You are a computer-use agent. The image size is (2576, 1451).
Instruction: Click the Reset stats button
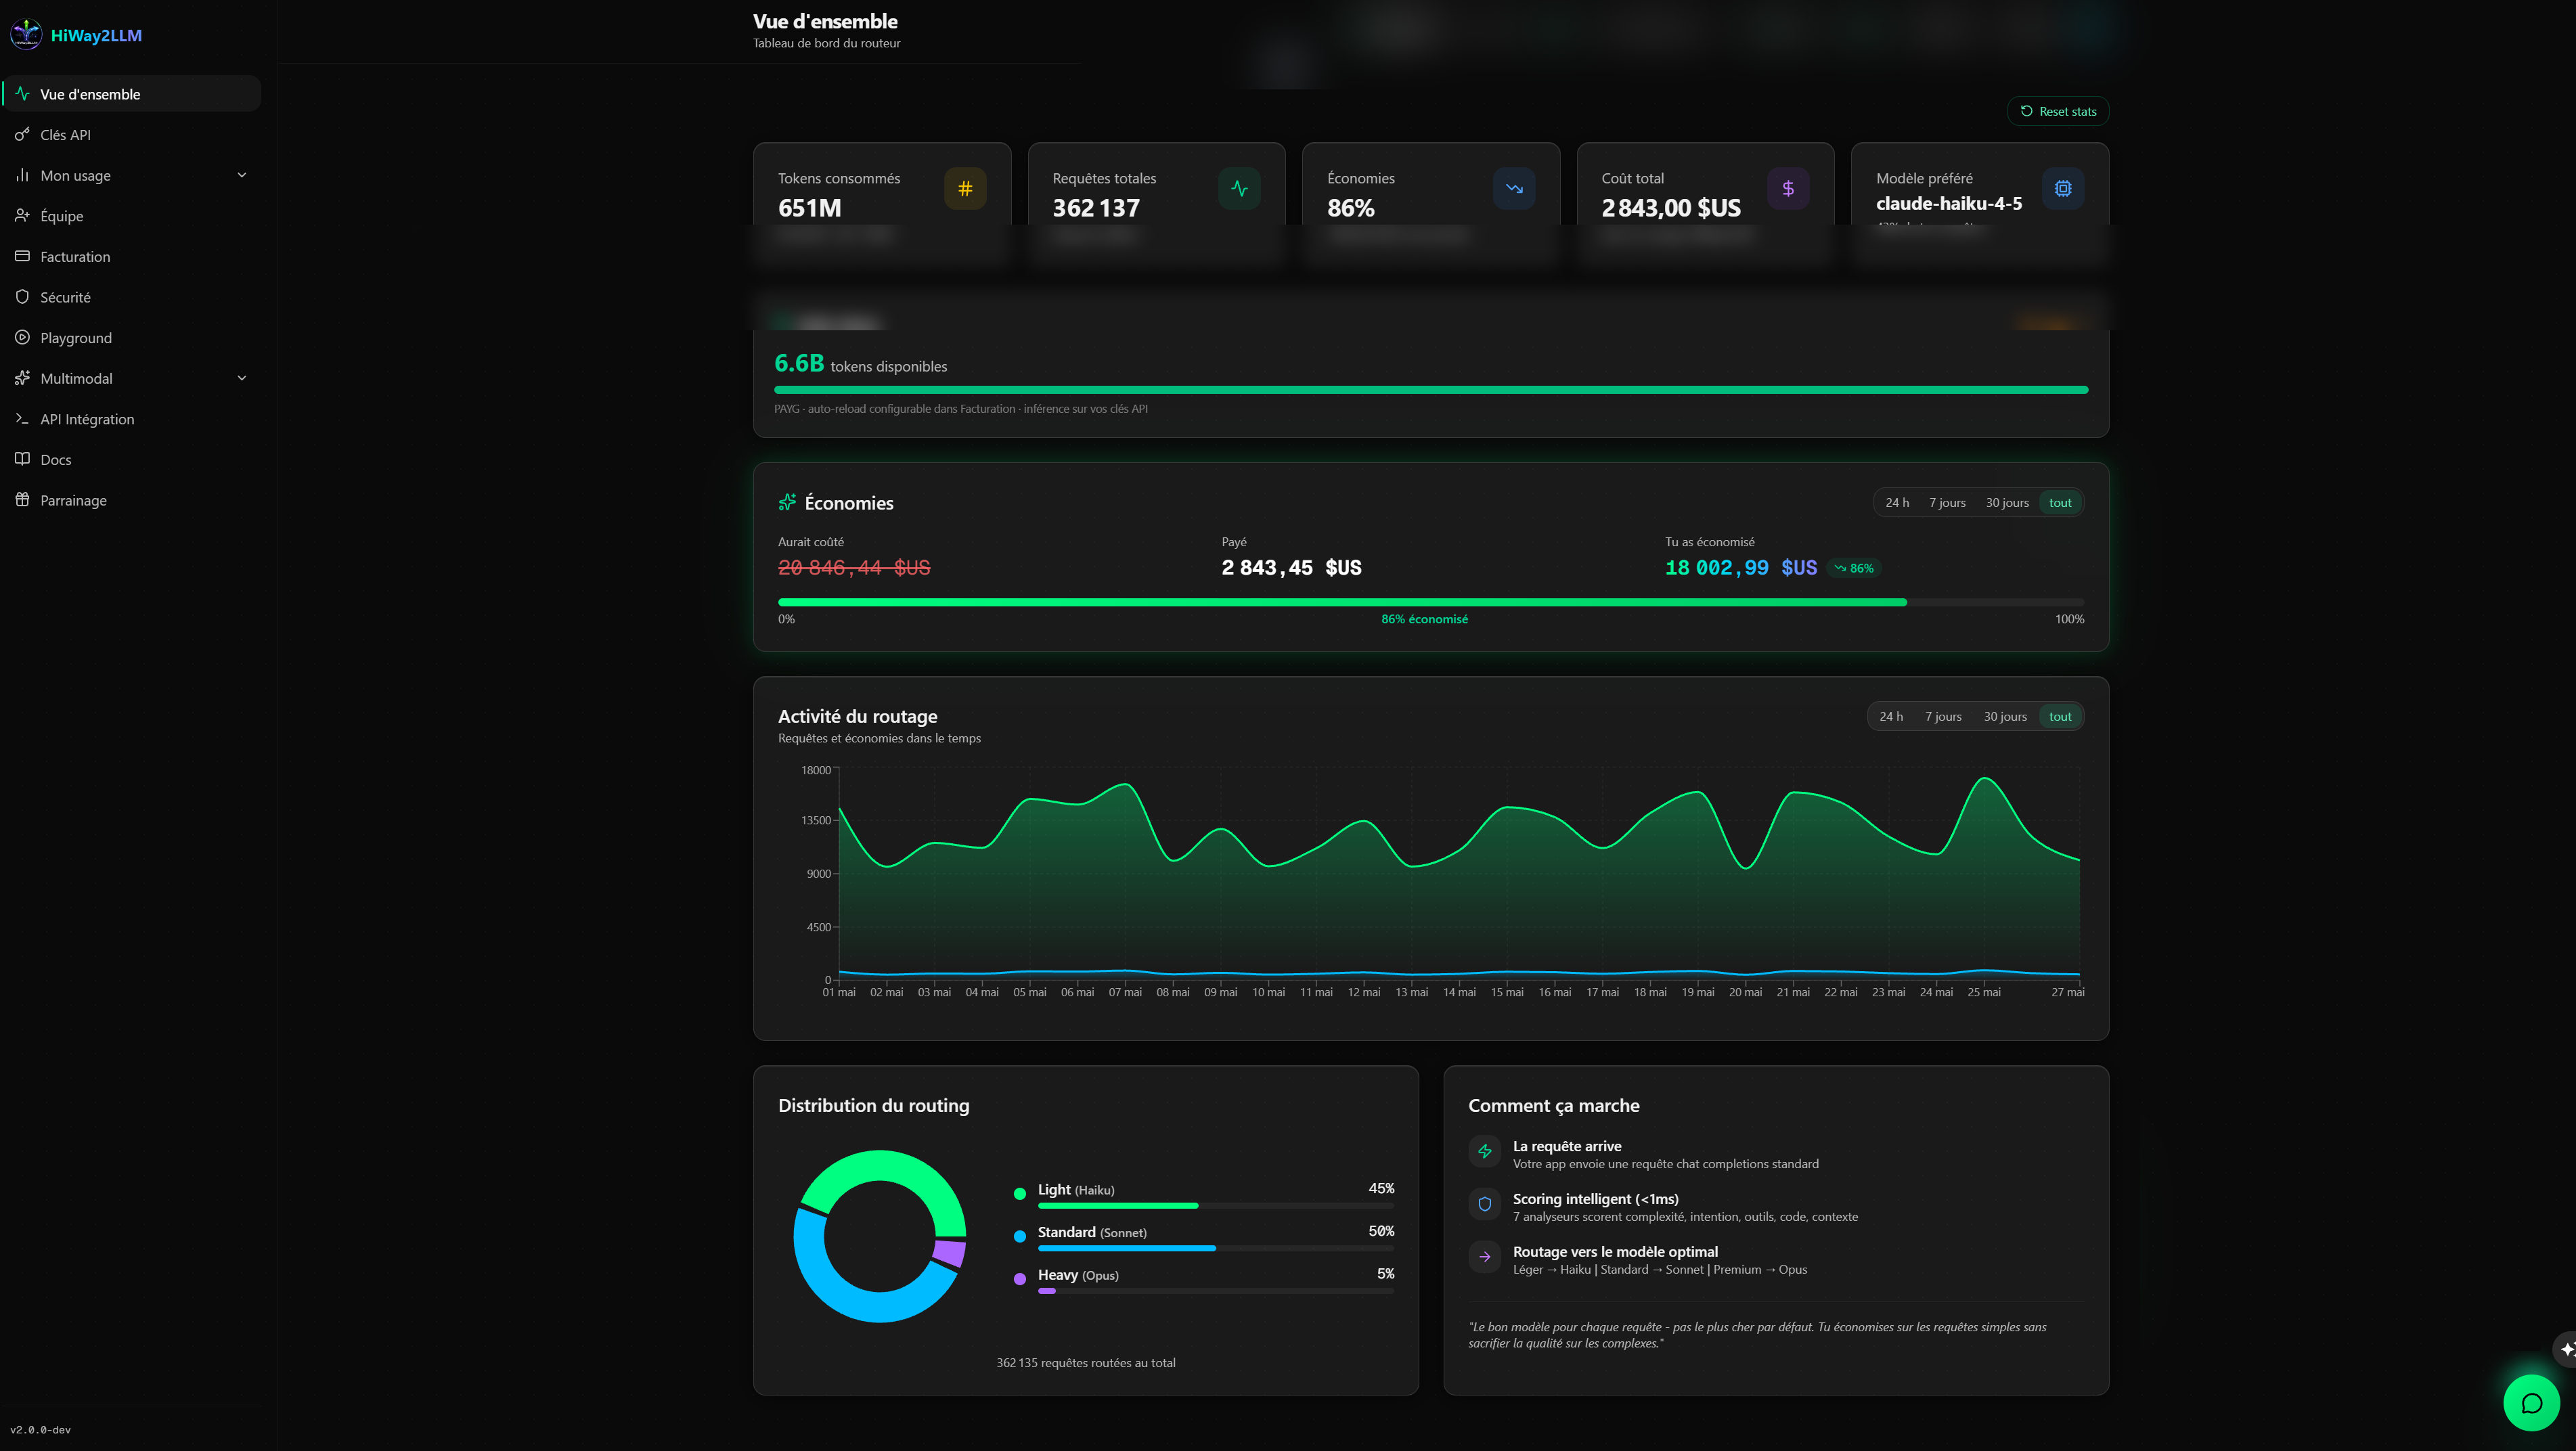(2057, 111)
